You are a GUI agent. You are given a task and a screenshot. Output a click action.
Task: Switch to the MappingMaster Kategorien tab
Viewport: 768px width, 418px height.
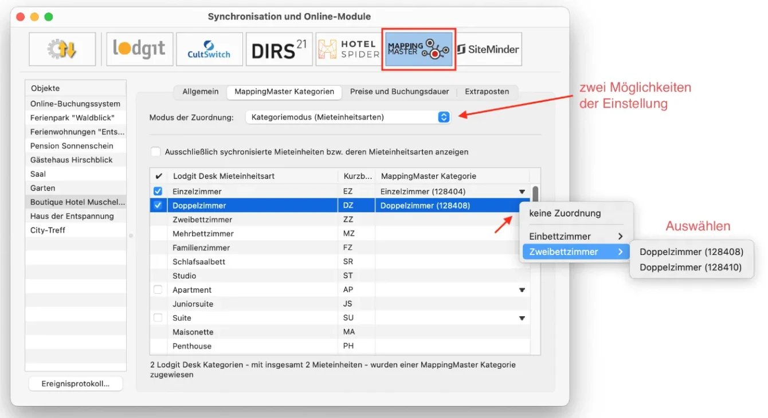[x=284, y=91]
